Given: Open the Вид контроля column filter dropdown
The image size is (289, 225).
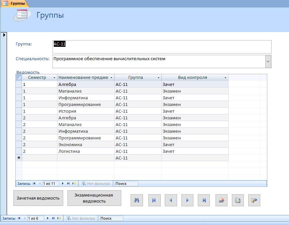Looking at the screenshot, I should 225,78.
